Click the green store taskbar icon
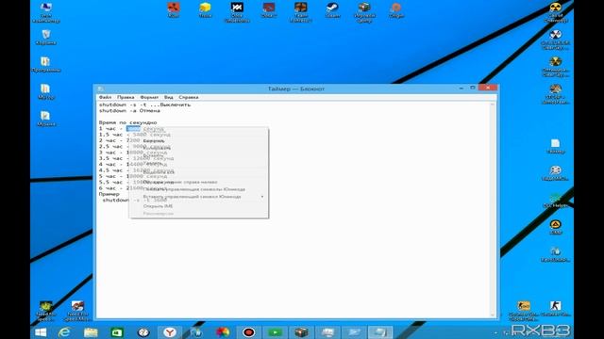 pyautogui.click(x=117, y=332)
